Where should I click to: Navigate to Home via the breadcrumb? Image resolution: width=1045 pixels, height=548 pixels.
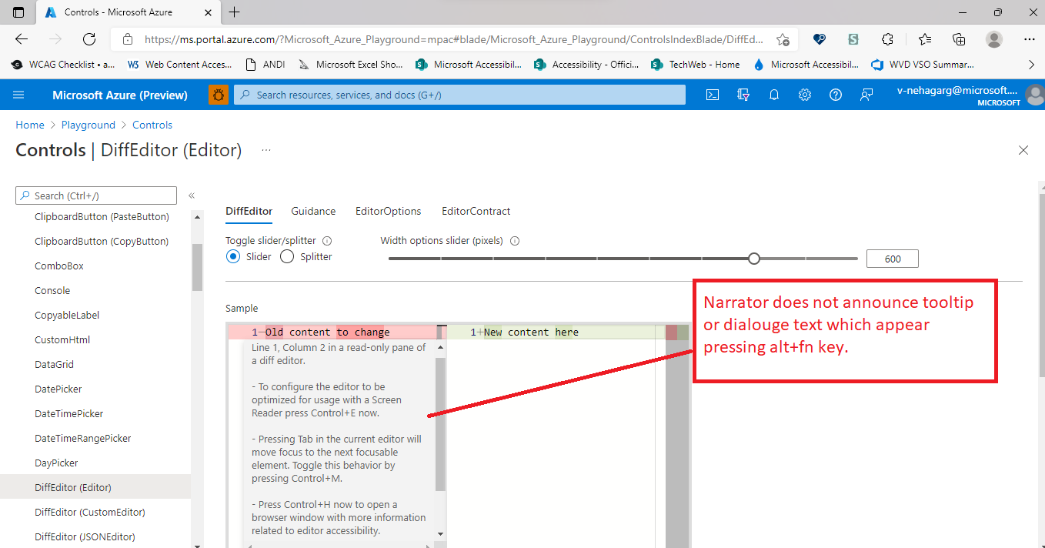pyautogui.click(x=29, y=125)
